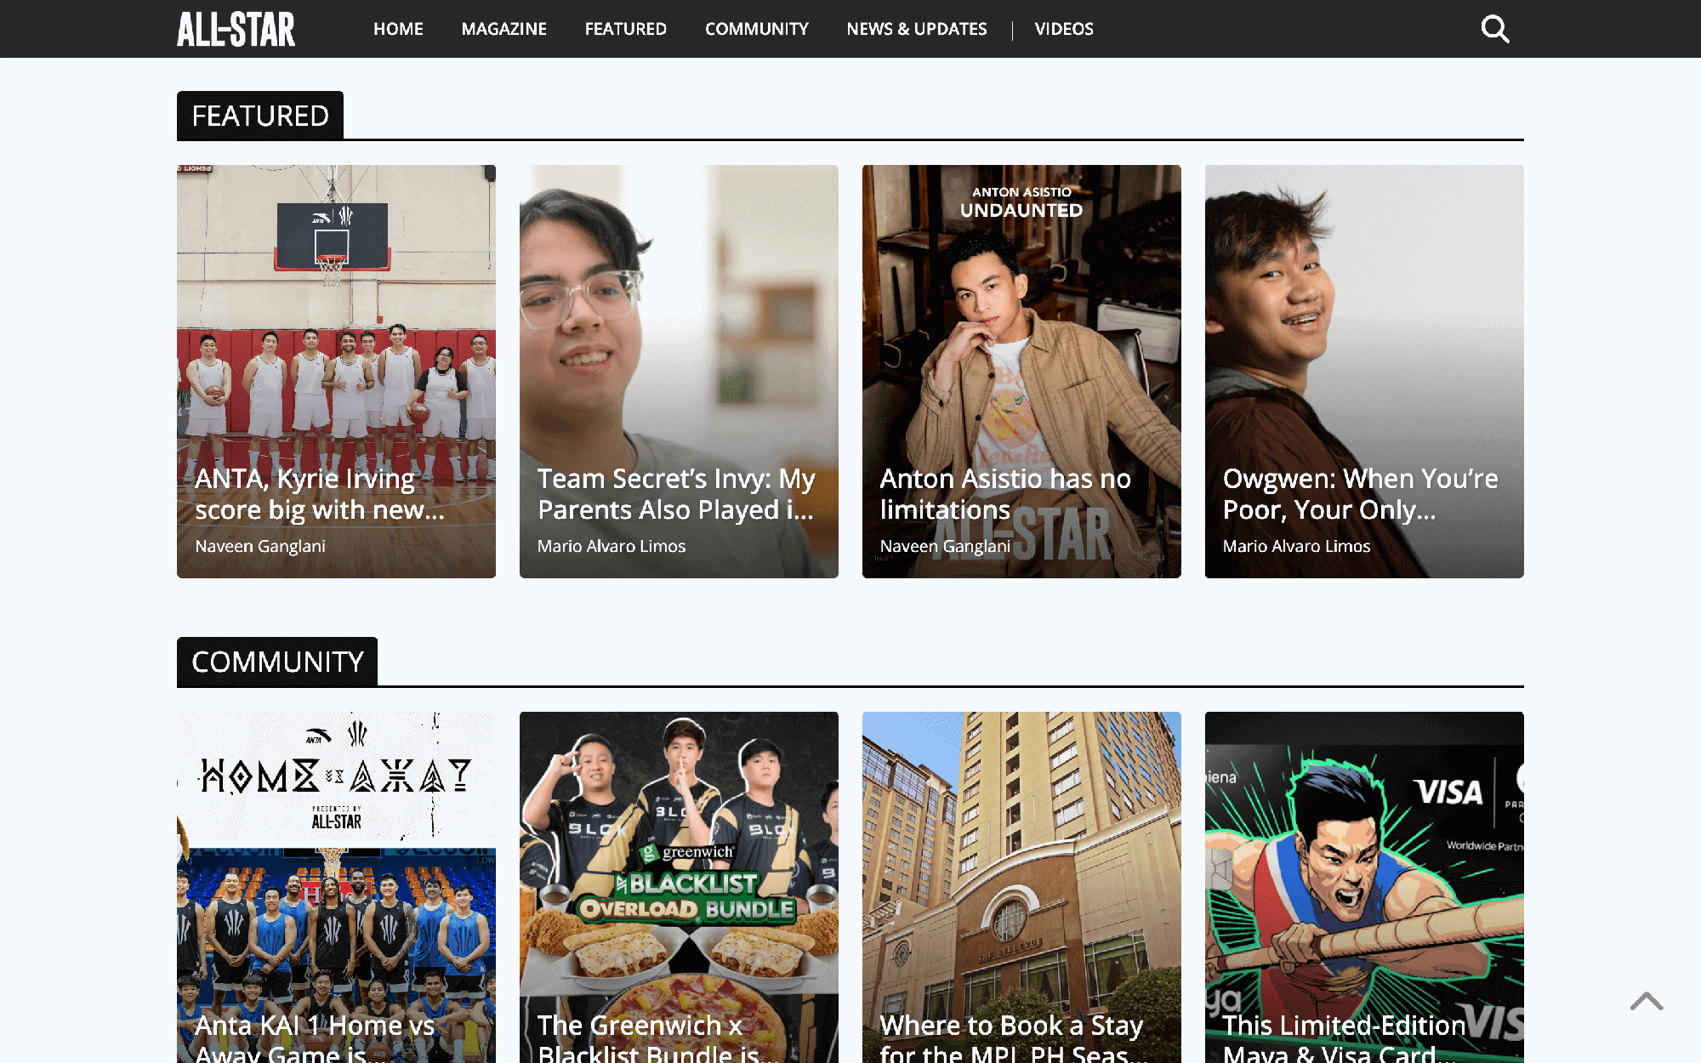Open 'Anton Asistio has no limitations' article

tap(1005, 494)
